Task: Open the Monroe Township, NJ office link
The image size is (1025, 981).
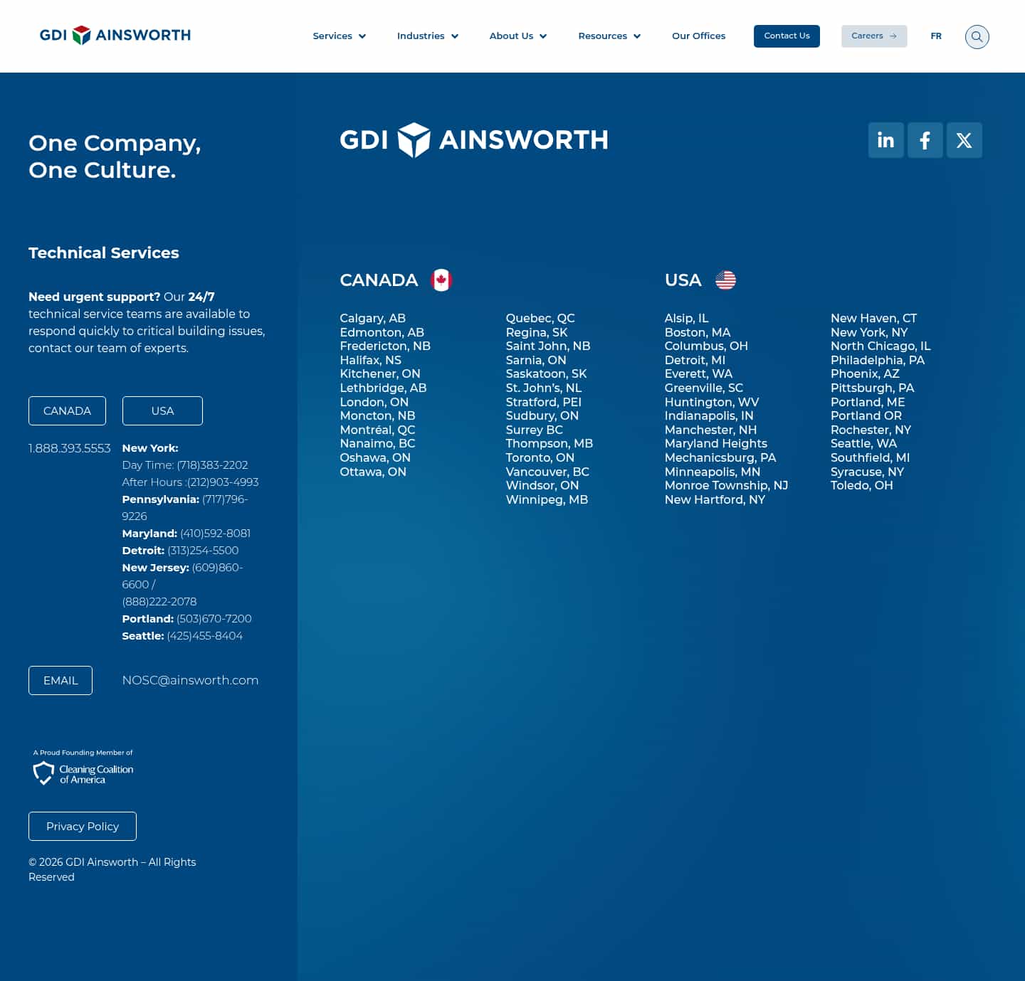Action: 726,485
